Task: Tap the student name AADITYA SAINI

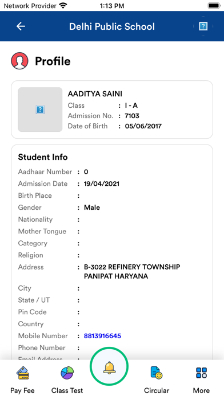Action: tap(95, 94)
